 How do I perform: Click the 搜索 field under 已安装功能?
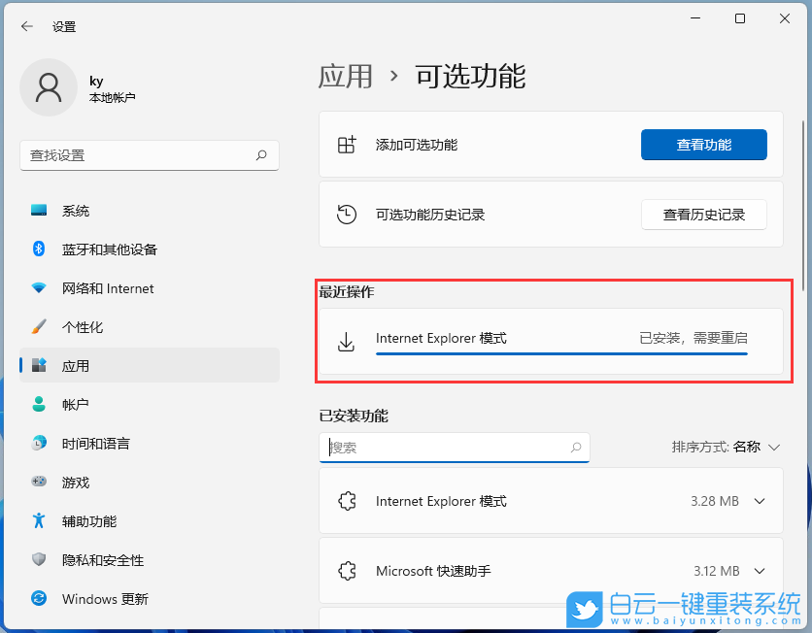pos(455,447)
